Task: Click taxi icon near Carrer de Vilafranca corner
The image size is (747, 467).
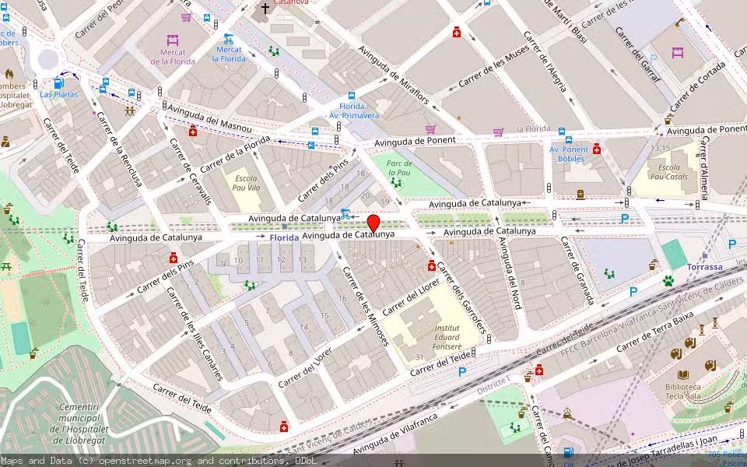Action: click(567, 413)
